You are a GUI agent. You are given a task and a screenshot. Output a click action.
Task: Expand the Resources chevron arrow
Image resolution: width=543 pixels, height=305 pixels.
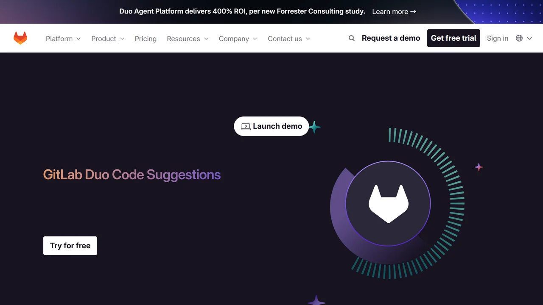click(x=206, y=39)
